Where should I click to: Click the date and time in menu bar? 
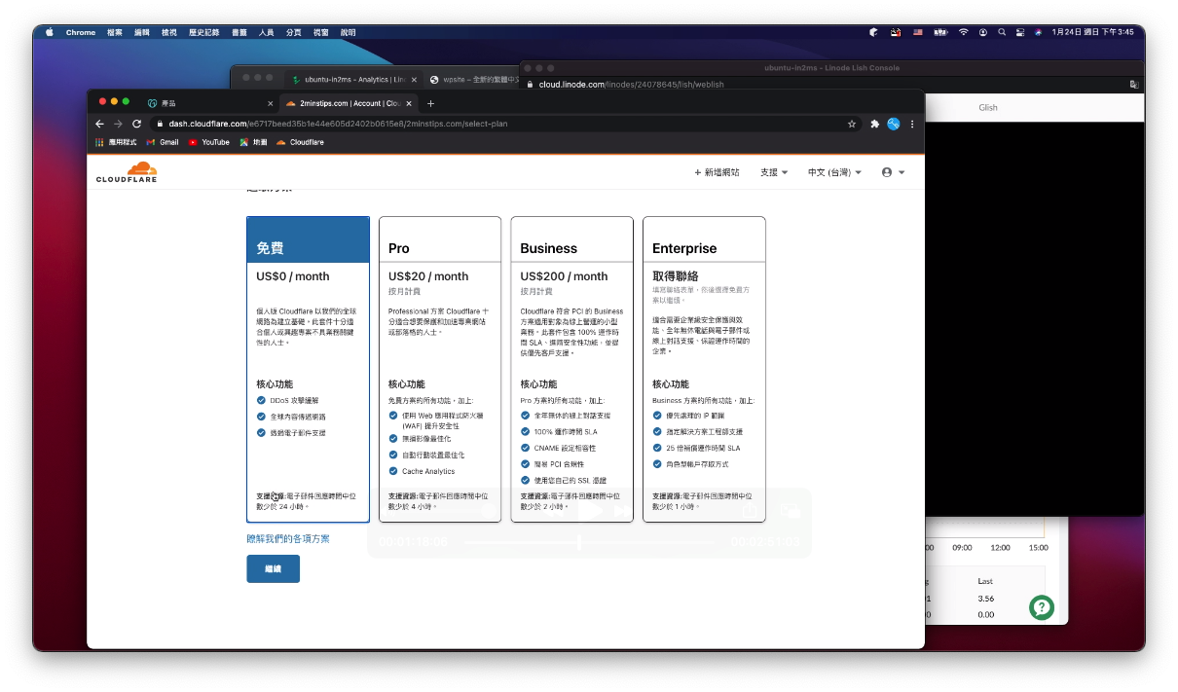pos(1092,32)
